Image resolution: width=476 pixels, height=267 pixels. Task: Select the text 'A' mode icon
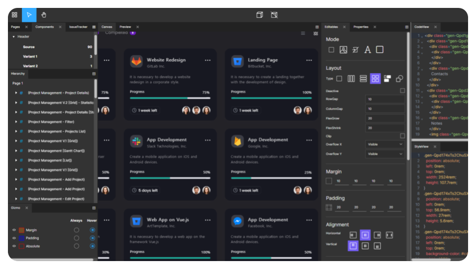[x=367, y=49]
